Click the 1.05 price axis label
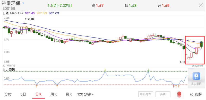The height and width of the screenshot is (100, 206). coord(6,62)
